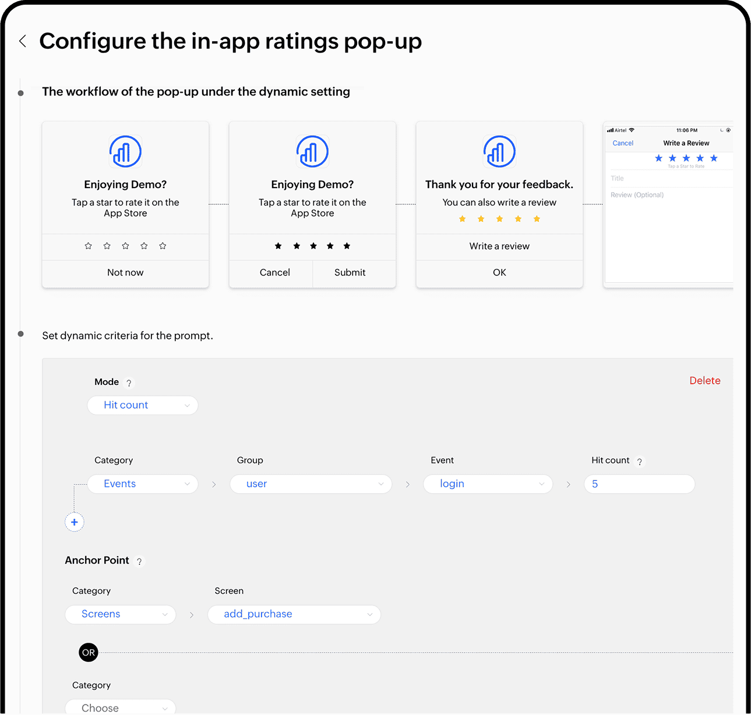Open the Screen dropdown set to add_purchase
Viewport: 751px width, 715px height.
pyautogui.click(x=294, y=614)
